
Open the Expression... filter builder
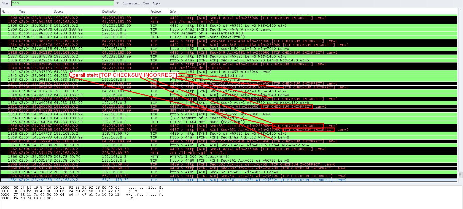click(x=131, y=3)
